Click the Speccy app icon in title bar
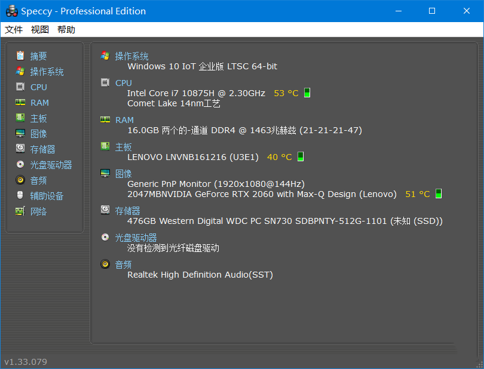 tap(12, 11)
